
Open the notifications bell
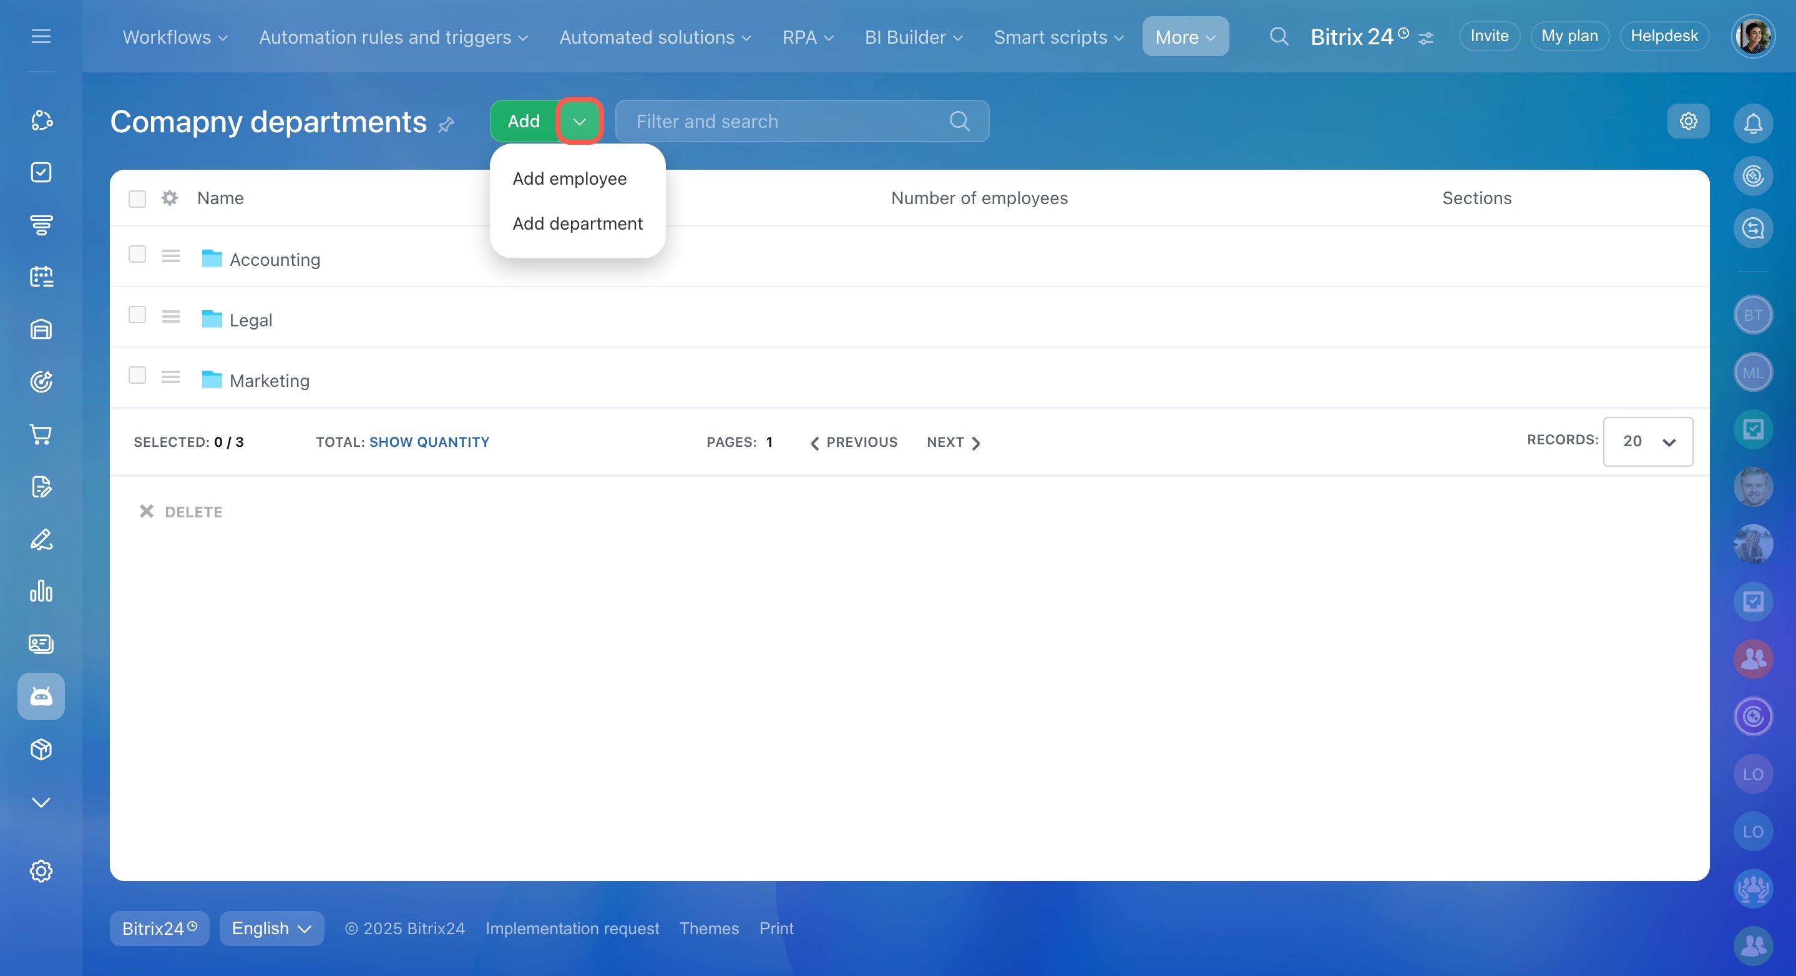coord(1753,124)
